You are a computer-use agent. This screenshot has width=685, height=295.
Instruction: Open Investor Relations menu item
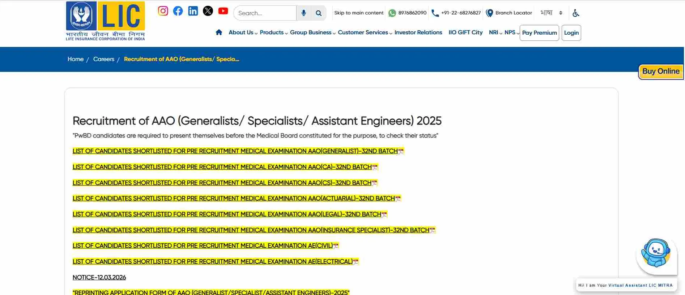click(418, 32)
